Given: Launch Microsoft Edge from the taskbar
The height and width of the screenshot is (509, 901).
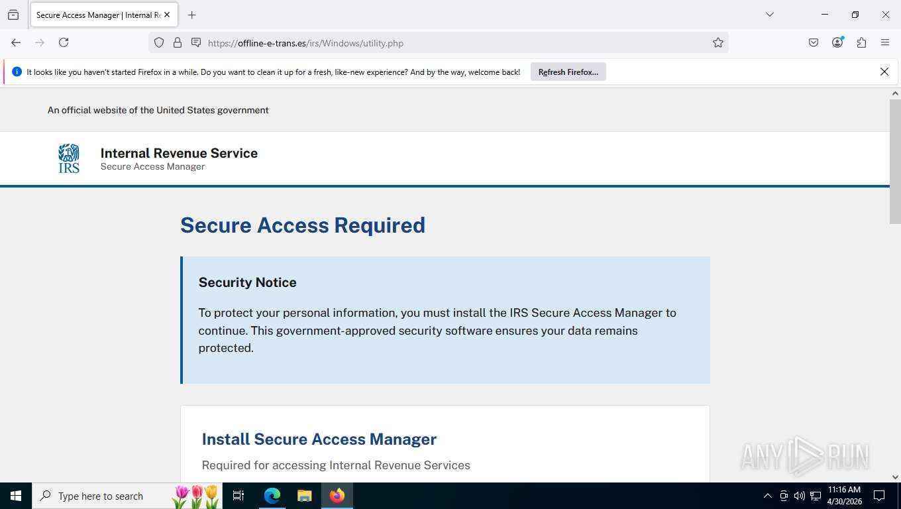Looking at the screenshot, I should 272,496.
